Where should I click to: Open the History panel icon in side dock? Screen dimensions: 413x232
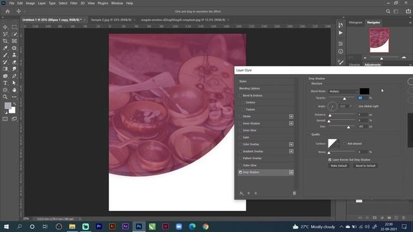(341, 25)
